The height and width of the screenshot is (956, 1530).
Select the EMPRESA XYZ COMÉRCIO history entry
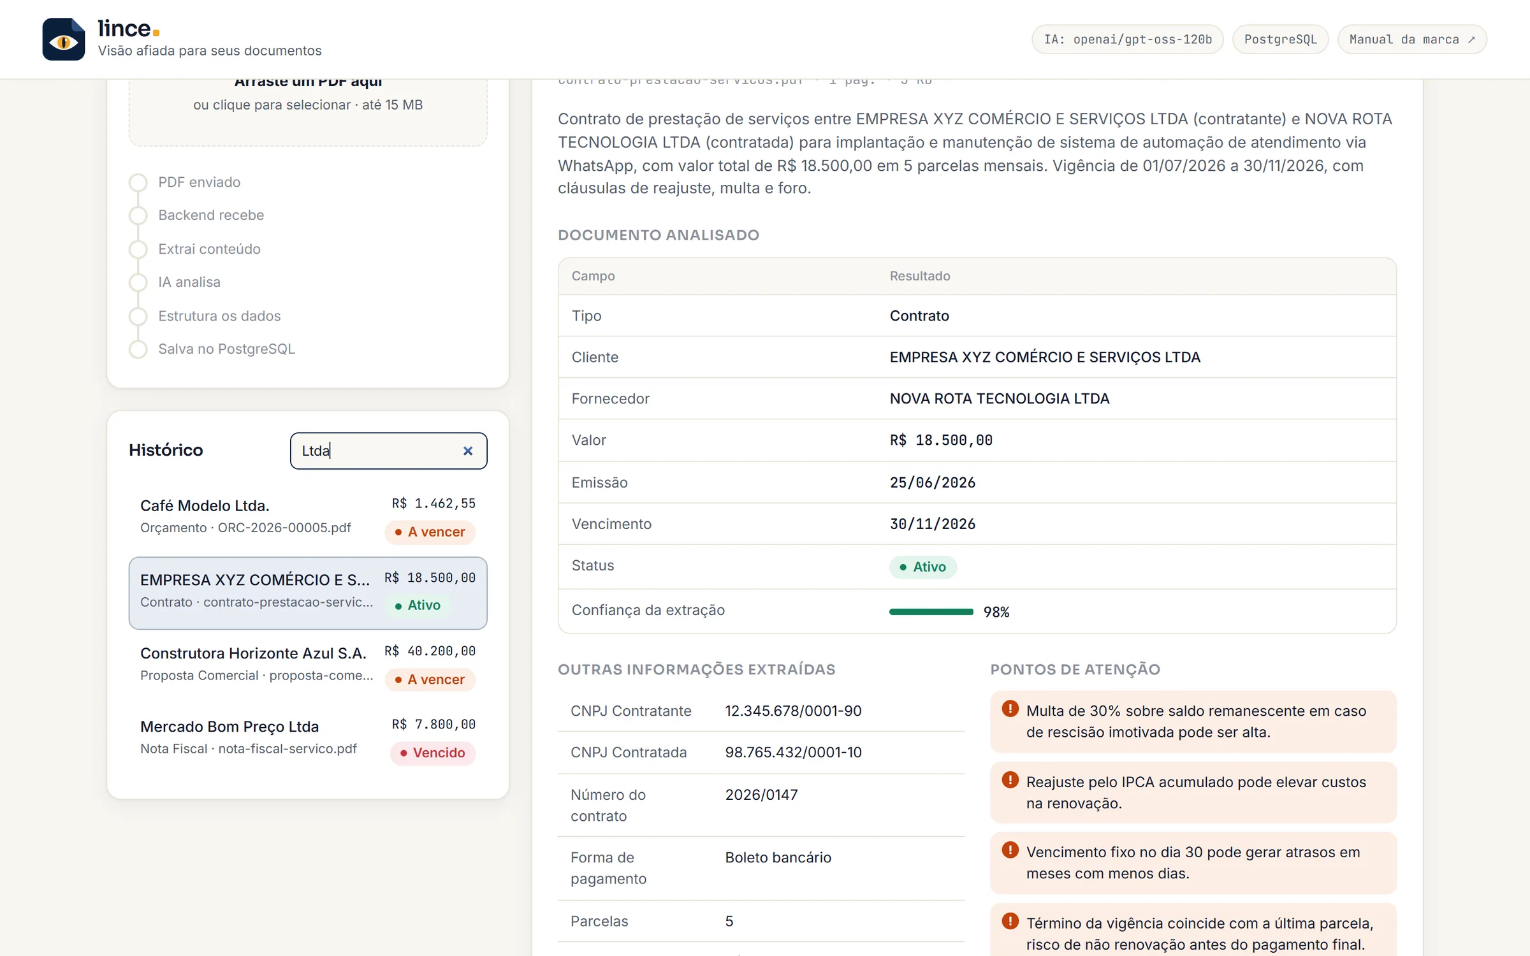tap(308, 593)
